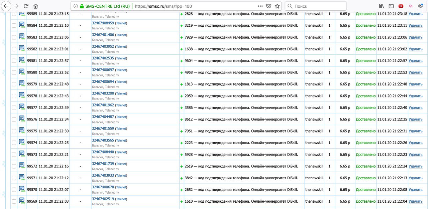428x209 pixels.
Task: Click message text with code 2652
Action: click(241, 190)
